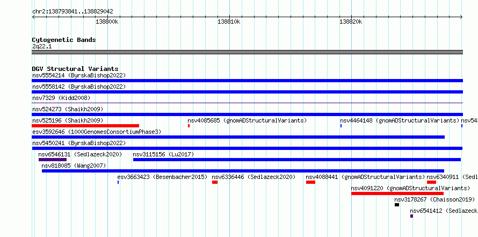Open the nsv818085 (Wang2007) label
Image resolution: width=478 pixels, height=237 pixels.
(x=74, y=166)
